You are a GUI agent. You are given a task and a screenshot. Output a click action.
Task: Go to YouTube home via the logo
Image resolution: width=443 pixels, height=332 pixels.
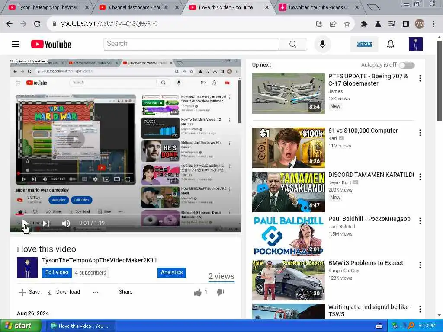pos(51,44)
